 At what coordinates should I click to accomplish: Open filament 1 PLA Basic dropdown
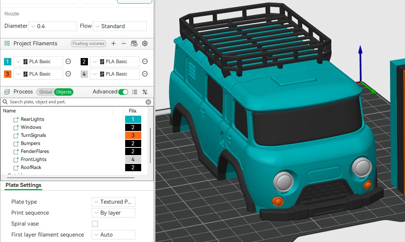38,61
